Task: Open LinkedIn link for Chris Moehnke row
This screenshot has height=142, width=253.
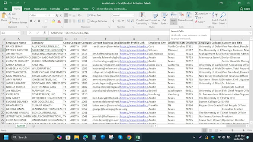Action: [x=134, y=120]
